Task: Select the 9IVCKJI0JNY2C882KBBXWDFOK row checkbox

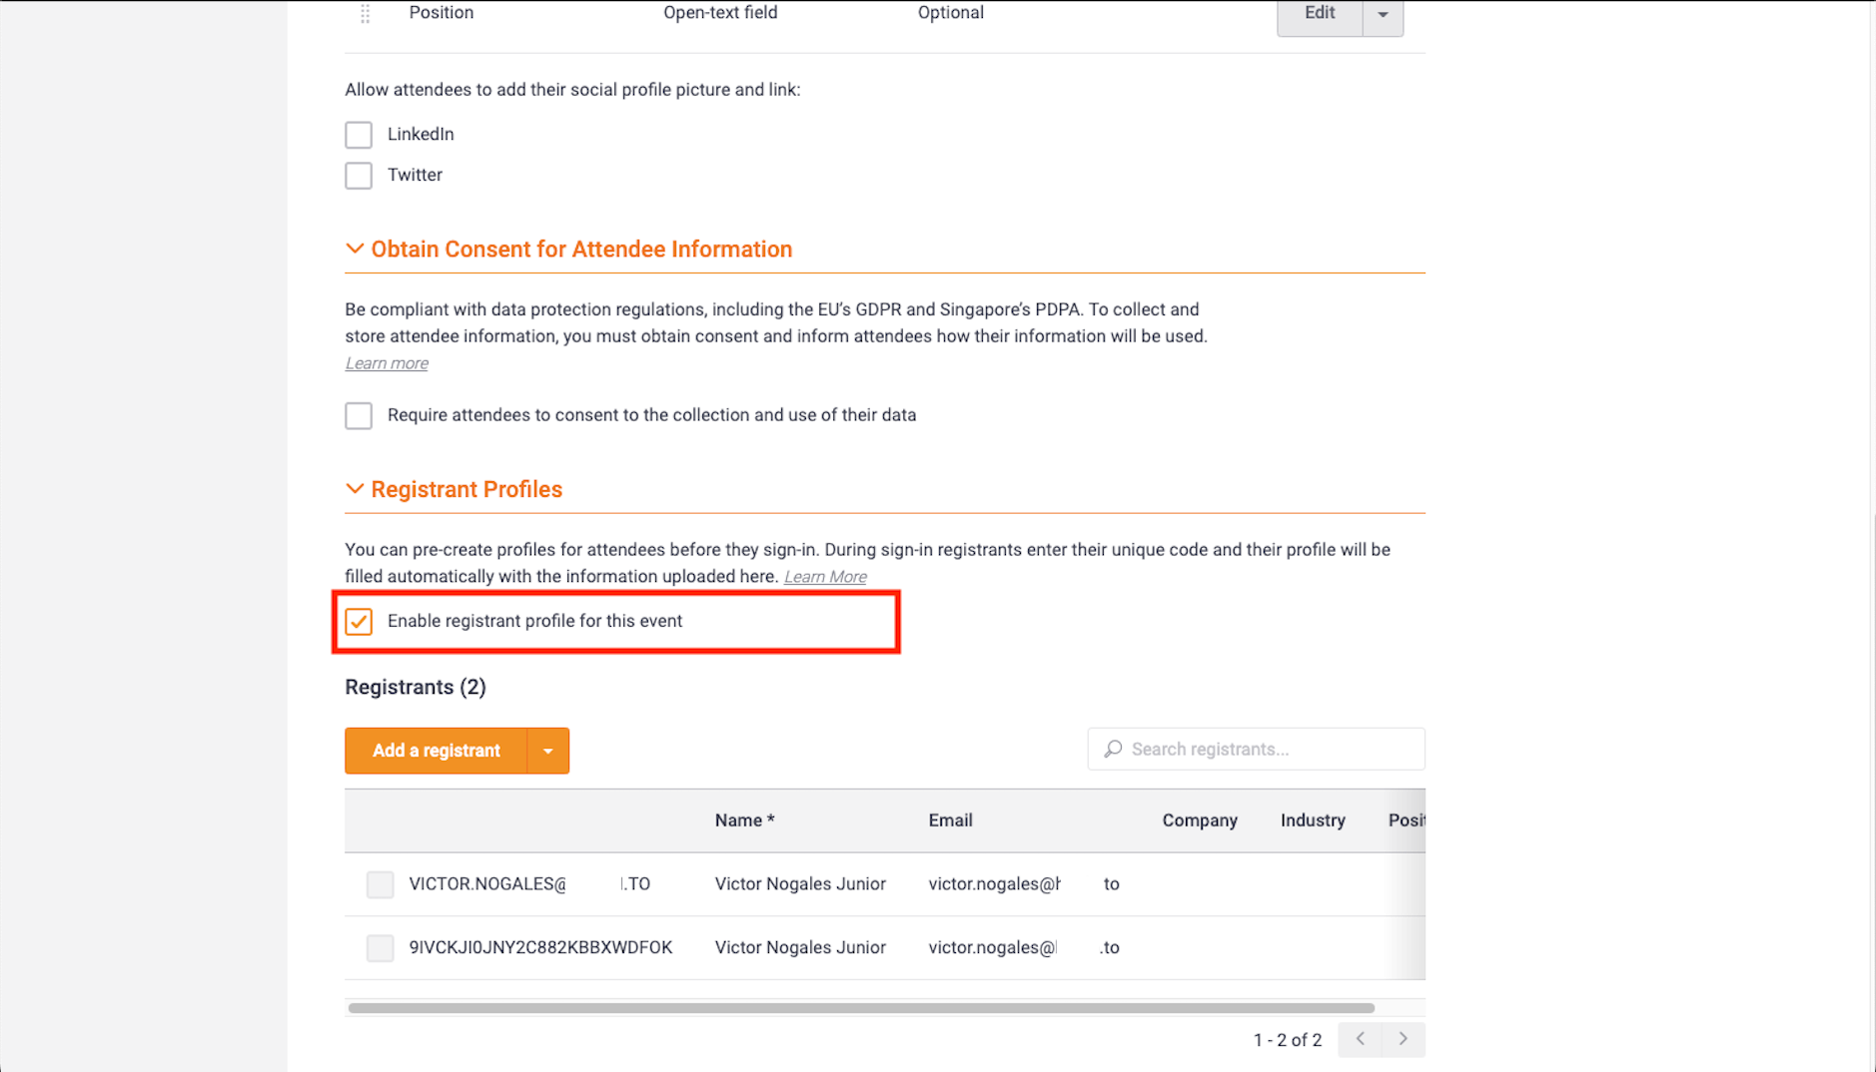Action: coord(380,948)
